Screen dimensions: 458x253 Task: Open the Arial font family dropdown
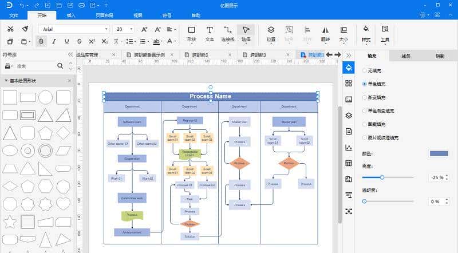click(x=74, y=29)
